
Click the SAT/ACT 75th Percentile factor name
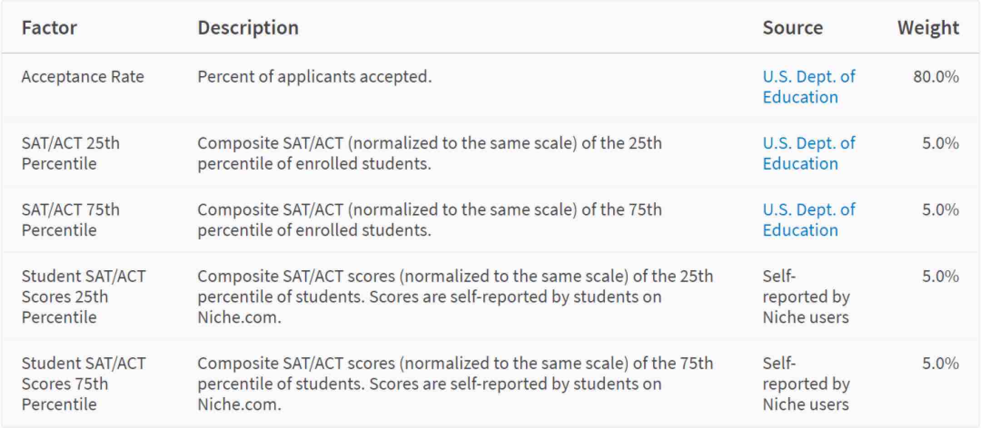coord(70,220)
